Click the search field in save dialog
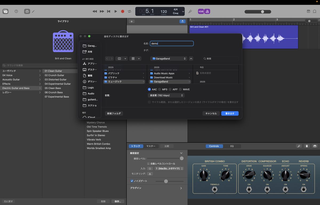The height and width of the screenshot is (205, 320). [220, 58]
